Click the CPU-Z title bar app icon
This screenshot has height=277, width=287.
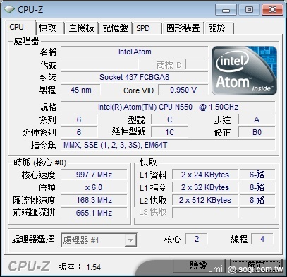(9, 9)
